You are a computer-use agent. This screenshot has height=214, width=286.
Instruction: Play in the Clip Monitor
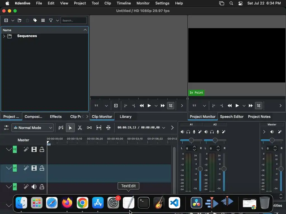coord(149,106)
